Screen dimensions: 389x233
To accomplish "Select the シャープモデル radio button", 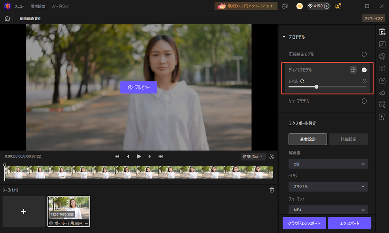I will (x=364, y=101).
